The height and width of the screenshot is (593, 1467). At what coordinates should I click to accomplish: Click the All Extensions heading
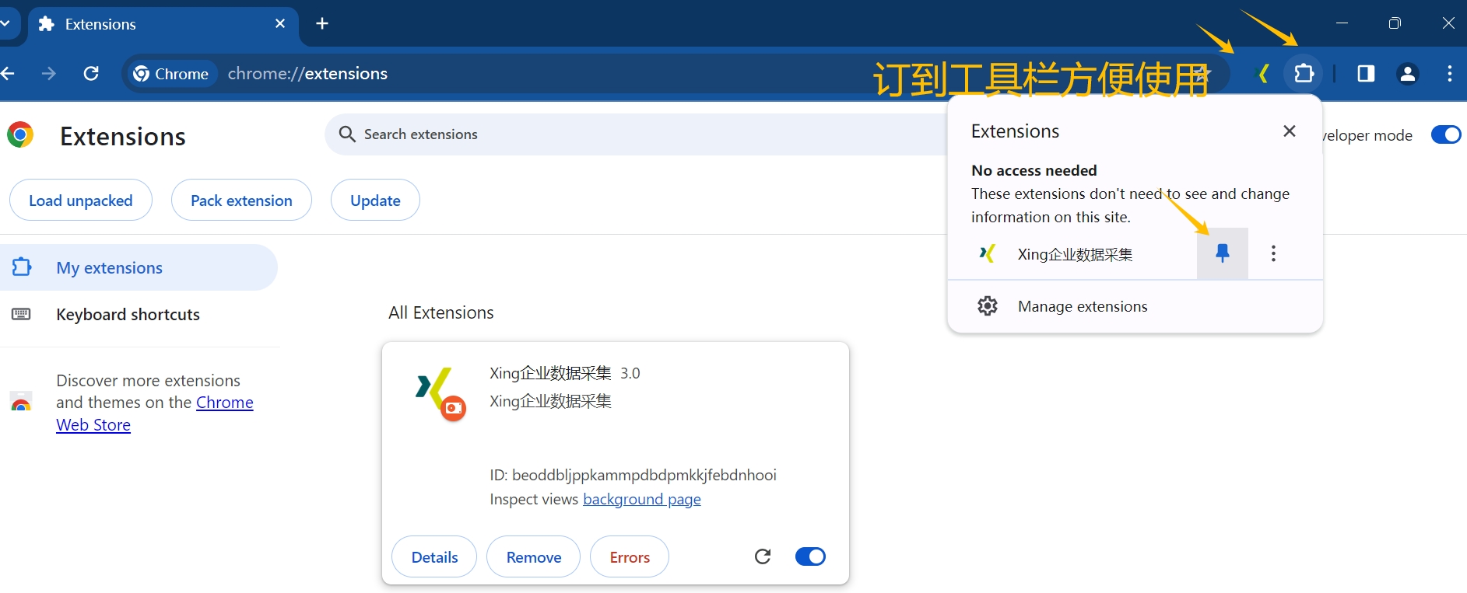coord(441,312)
